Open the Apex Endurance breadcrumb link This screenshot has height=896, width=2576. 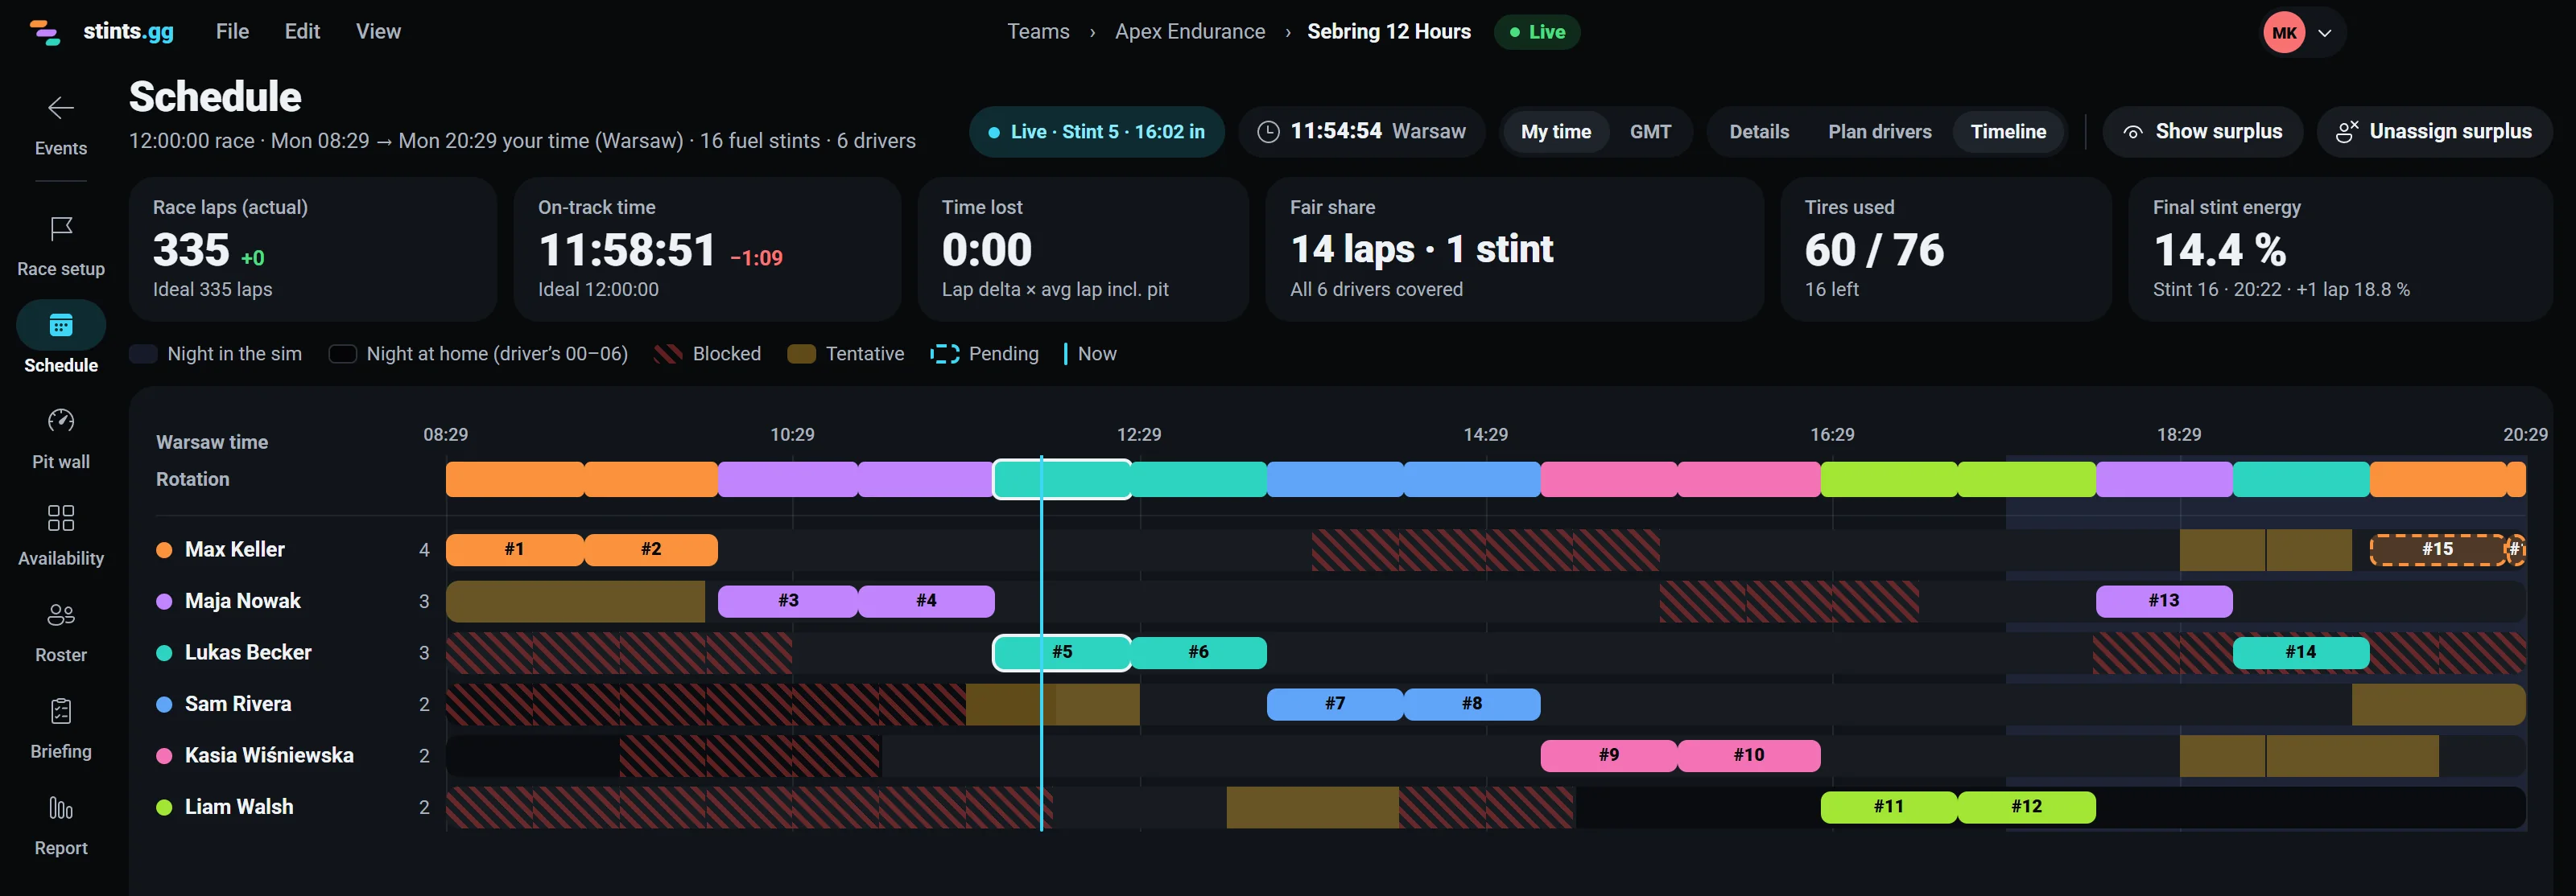(x=1190, y=32)
